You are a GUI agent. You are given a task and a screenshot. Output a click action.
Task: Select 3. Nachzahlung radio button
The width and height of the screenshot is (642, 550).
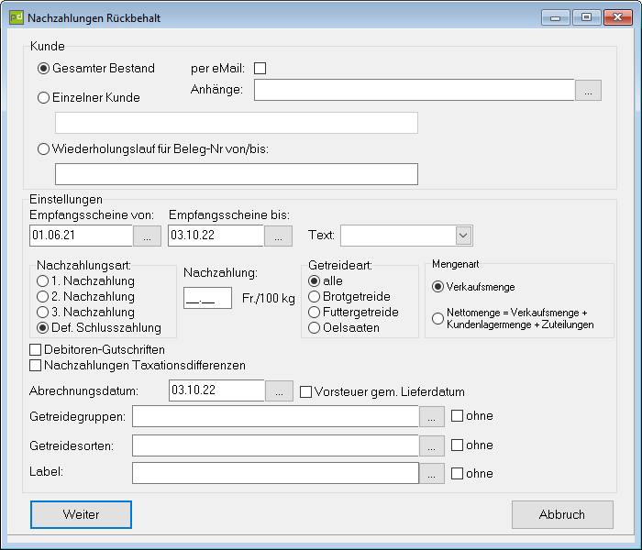[42, 313]
